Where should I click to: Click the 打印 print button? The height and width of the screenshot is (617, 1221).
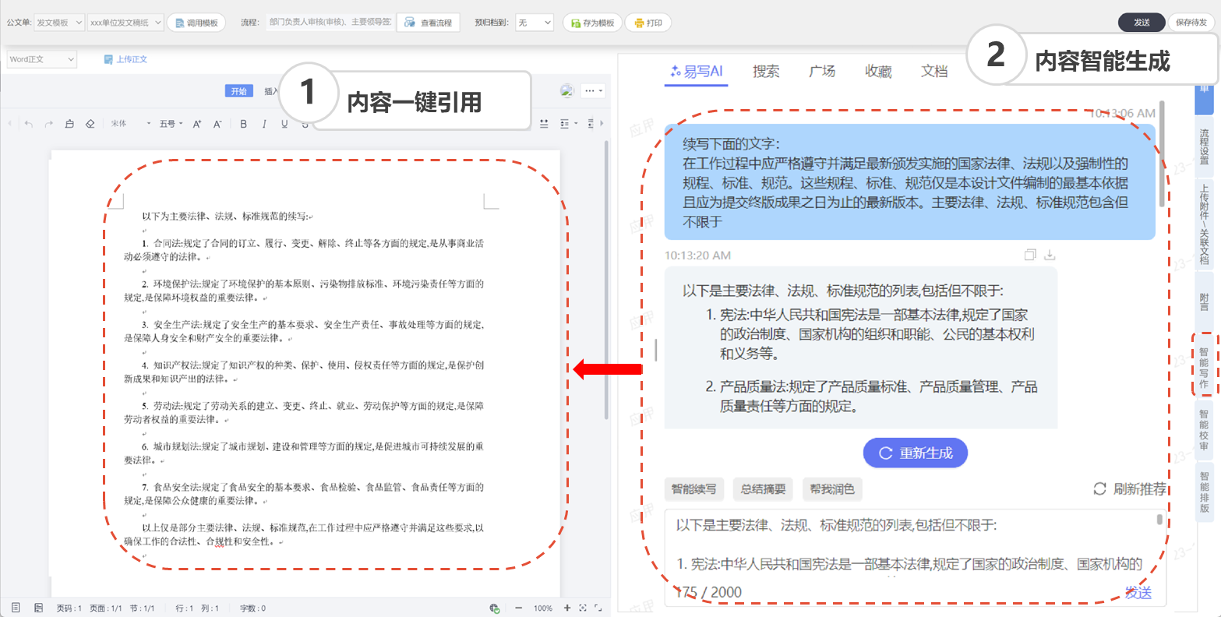point(648,23)
